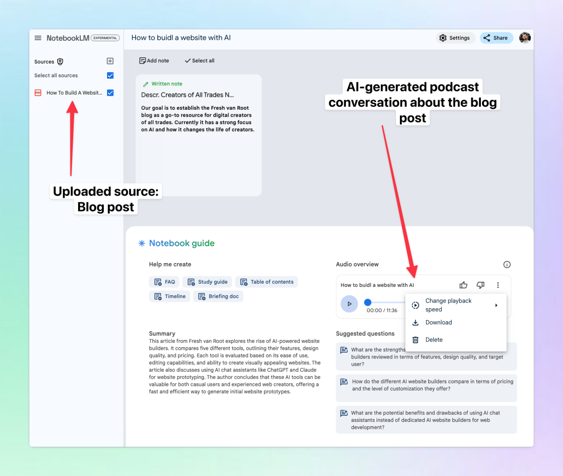Open Settings with the gear icon
Screen dimensions: 563x476
pyautogui.click(x=455, y=38)
